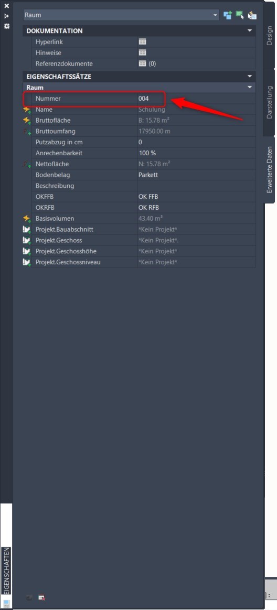The image size is (277, 610).
Task: Click the select objects cursor icon at top
Action: click(x=240, y=15)
